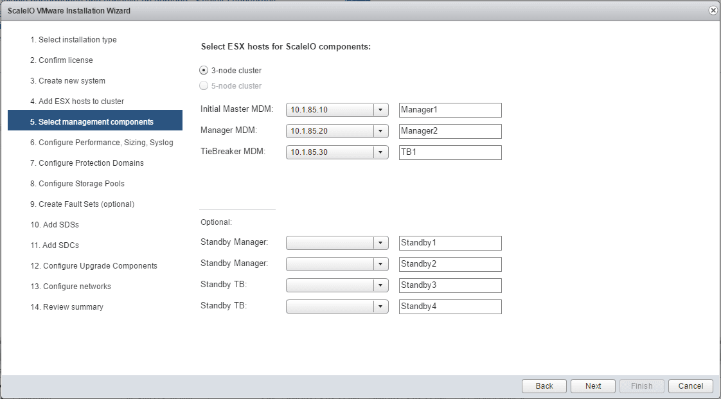Select the 3-node cluster radio button

point(204,70)
